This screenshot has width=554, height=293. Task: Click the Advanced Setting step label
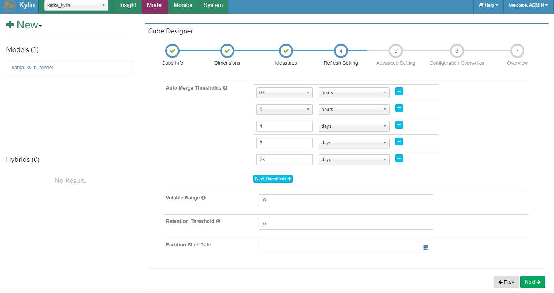(396, 63)
